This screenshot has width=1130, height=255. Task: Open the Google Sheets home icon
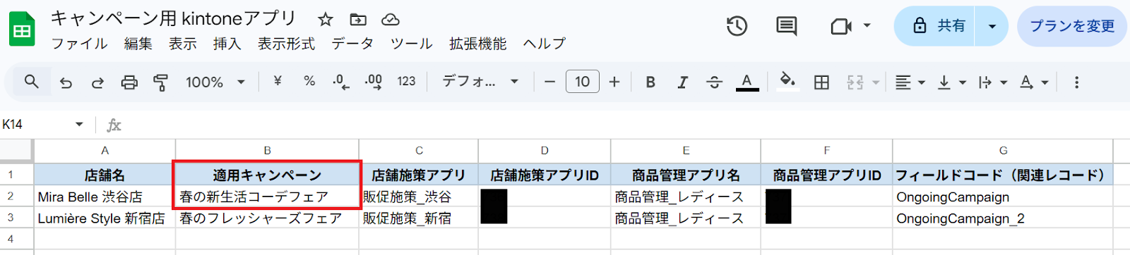coord(22,30)
